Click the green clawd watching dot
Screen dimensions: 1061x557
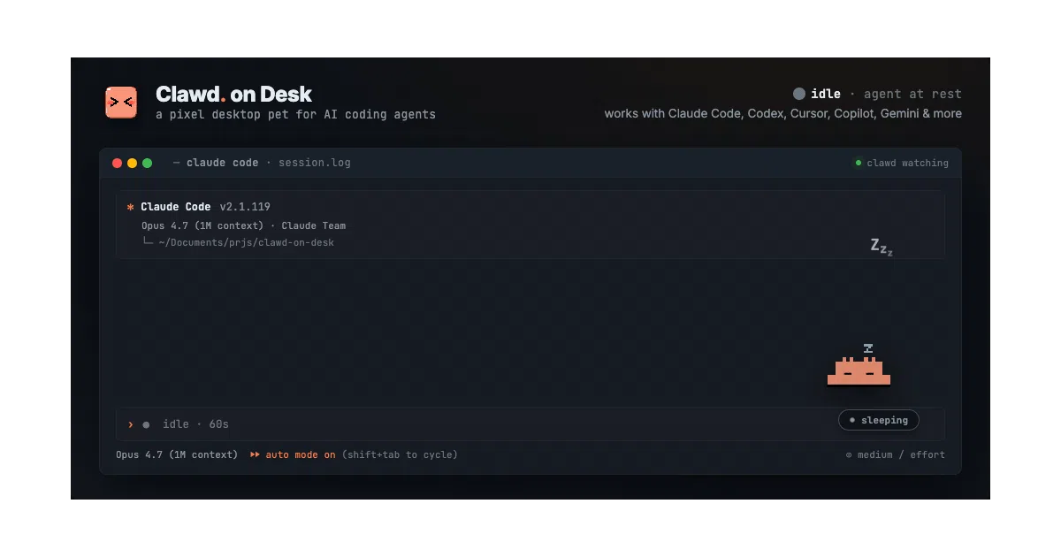click(x=858, y=163)
